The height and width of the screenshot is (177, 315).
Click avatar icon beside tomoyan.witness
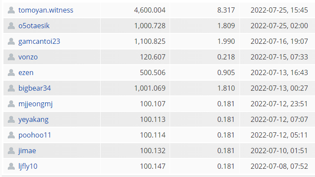pos(12,10)
